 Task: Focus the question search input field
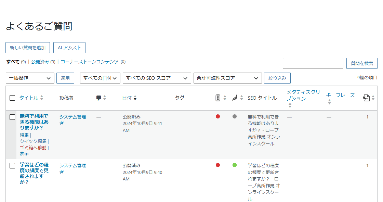click(x=313, y=63)
